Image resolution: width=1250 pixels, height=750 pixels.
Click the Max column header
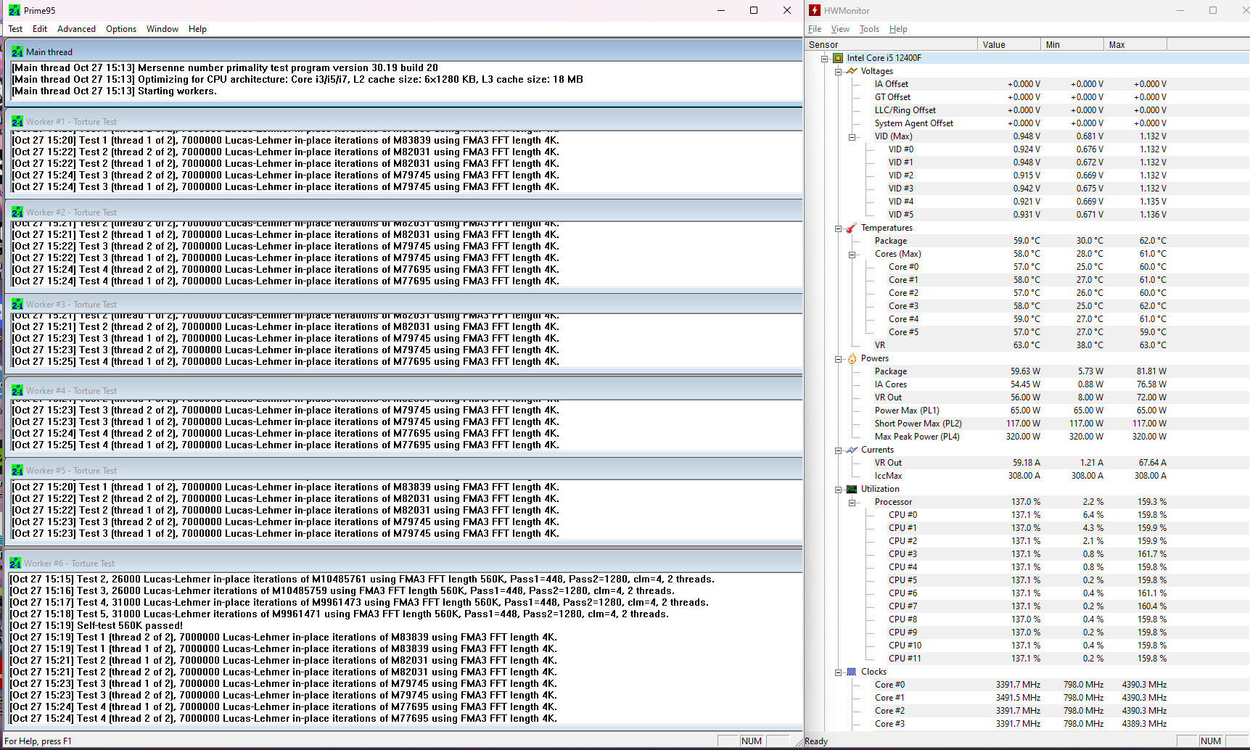(x=1135, y=45)
